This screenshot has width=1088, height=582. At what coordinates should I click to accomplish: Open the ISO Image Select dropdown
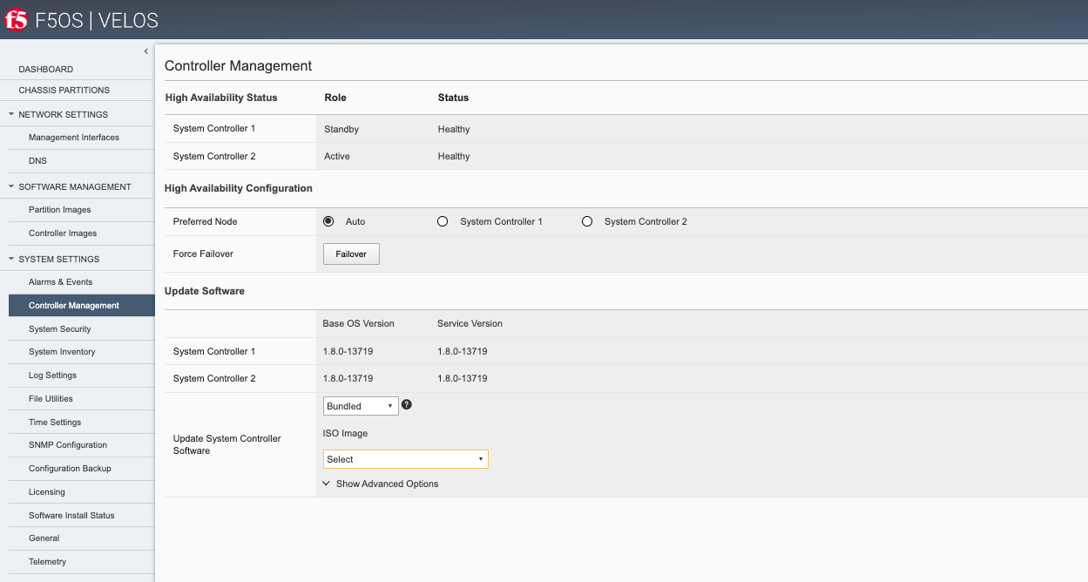(406, 459)
